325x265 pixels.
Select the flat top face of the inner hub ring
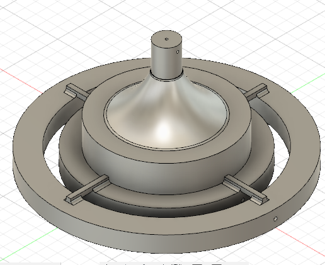[166, 156]
